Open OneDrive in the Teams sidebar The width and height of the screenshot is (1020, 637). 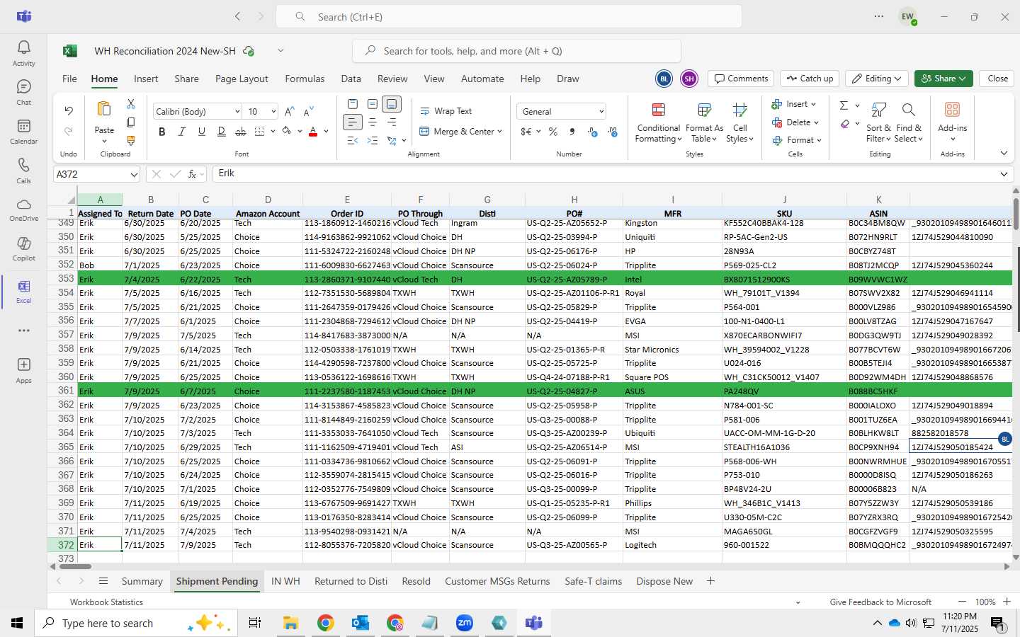pyautogui.click(x=23, y=210)
